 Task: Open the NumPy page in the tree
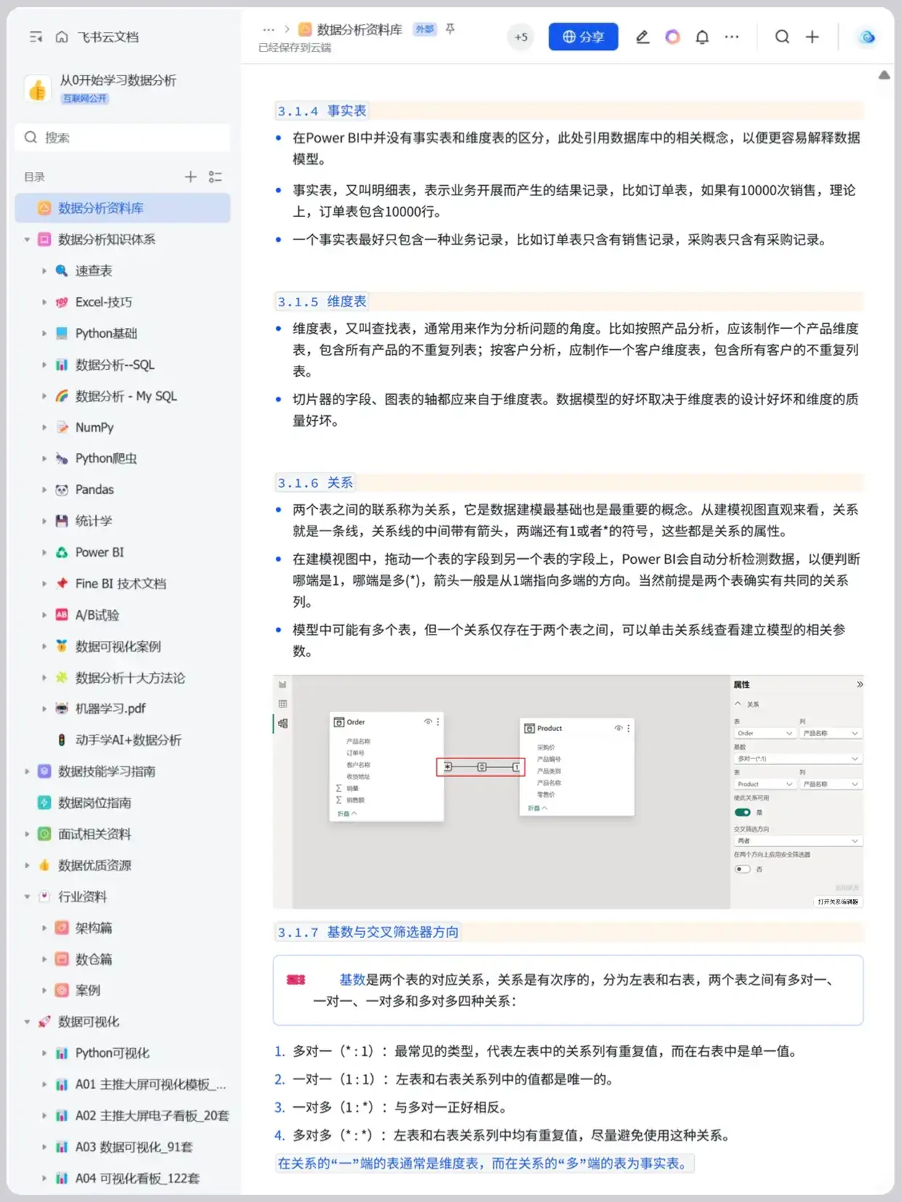pyautogui.click(x=94, y=428)
